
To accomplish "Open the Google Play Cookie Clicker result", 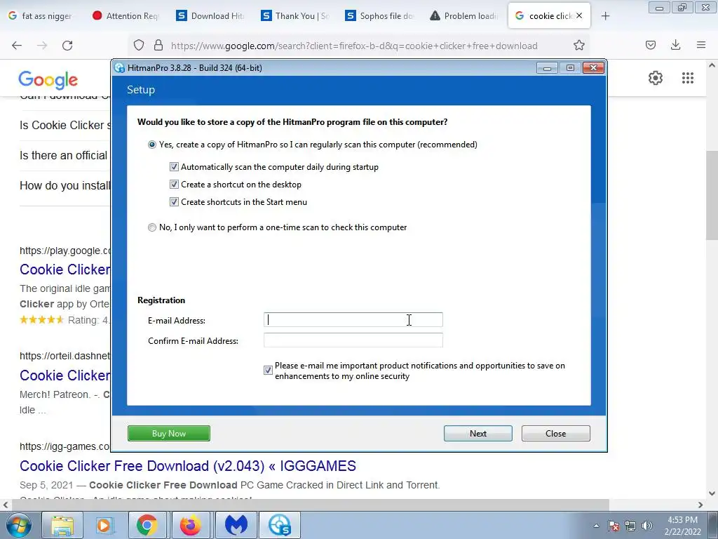I will tap(65, 269).
